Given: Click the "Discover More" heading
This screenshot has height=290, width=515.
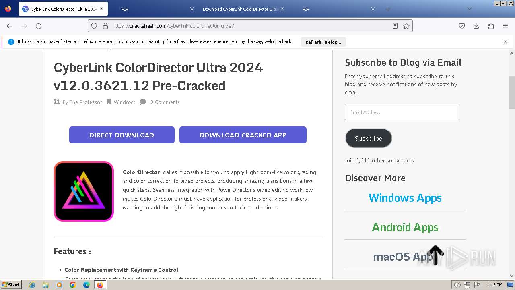Looking at the screenshot, I should (375, 178).
